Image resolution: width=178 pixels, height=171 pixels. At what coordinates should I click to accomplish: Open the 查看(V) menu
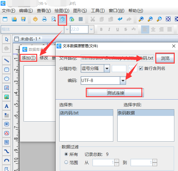[x=44, y=11]
